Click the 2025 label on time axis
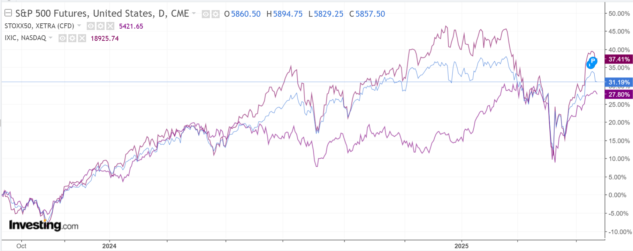633x251 pixels. (x=461, y=246)
